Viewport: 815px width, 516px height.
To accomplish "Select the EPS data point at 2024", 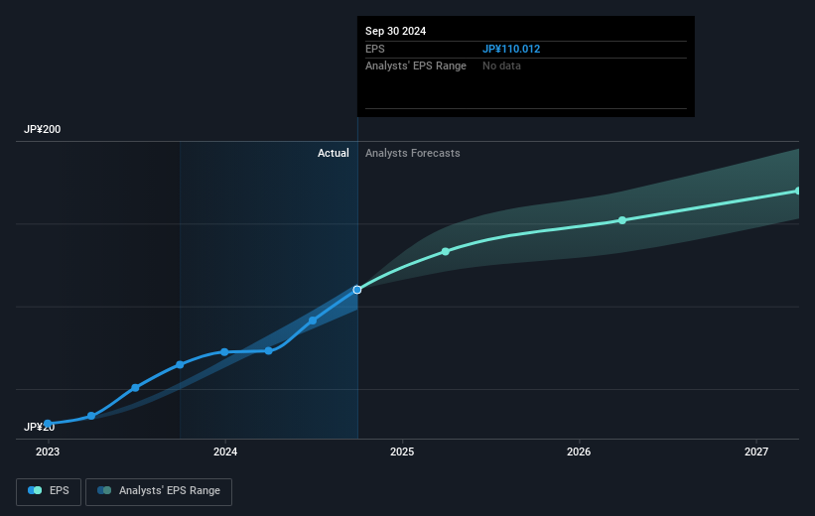I will 224,352.
